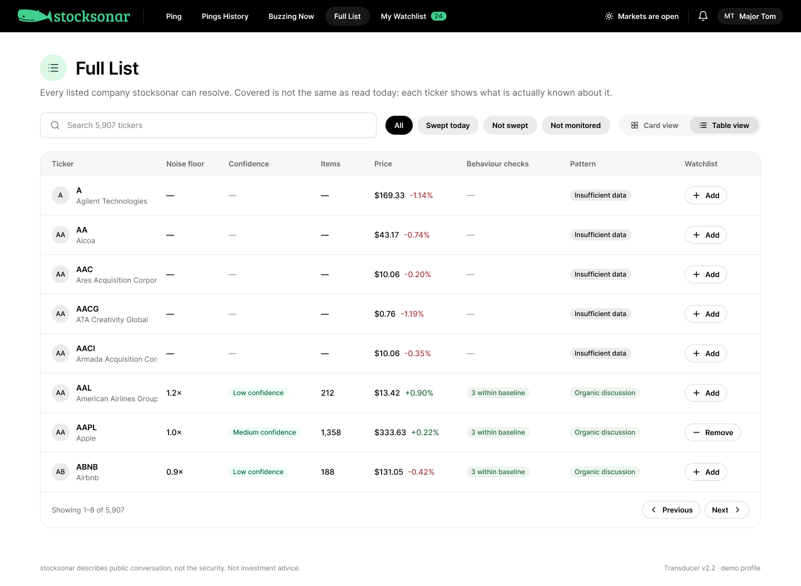Select the All filter

399,125
